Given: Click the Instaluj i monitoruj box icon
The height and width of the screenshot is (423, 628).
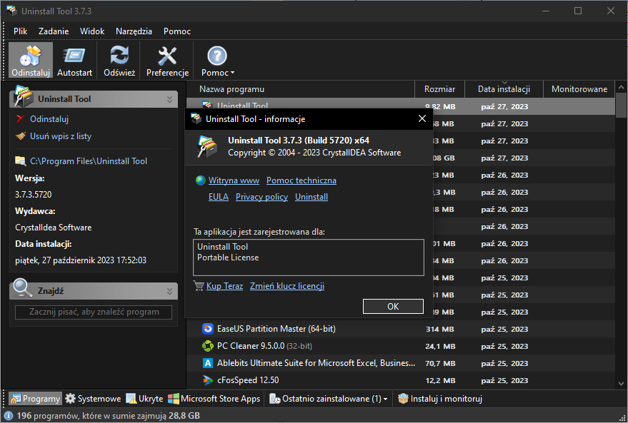Looking at the screenshot, I should (x=403, y=398).
